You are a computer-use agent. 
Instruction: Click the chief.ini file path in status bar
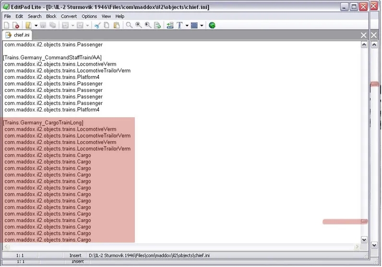click(149, 256)
